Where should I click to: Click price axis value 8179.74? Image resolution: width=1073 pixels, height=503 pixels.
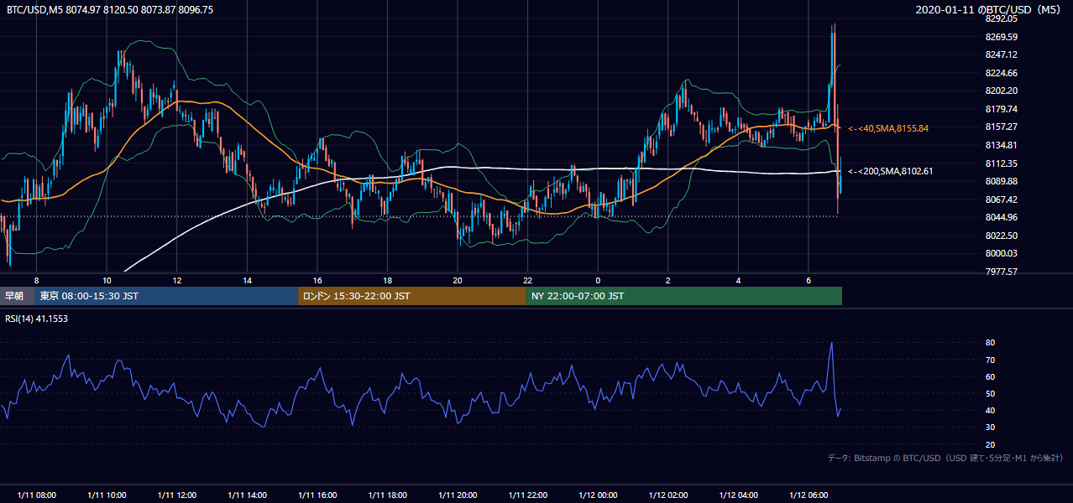[1002, 109]
